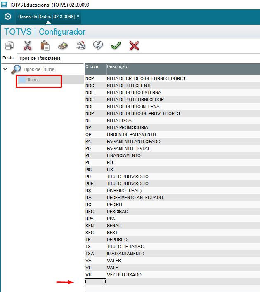This screenshot has height=292, width=260.
Task: Select IR ADIANTAMENTO description
Action: pos(183,254)
